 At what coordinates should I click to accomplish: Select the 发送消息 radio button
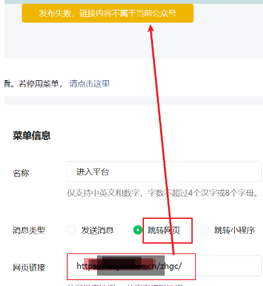(72, 230)
